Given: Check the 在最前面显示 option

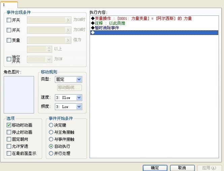Looking at the screenshot, I should 9,153.
